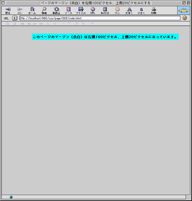
Task: Click the window zoom box
Action: click(184, 3)
